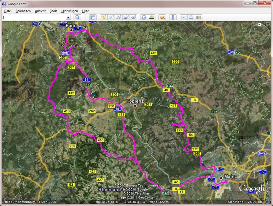Expand the search history dropdown arrow
This screenshot has height=206, width=273.
(68, 17)
